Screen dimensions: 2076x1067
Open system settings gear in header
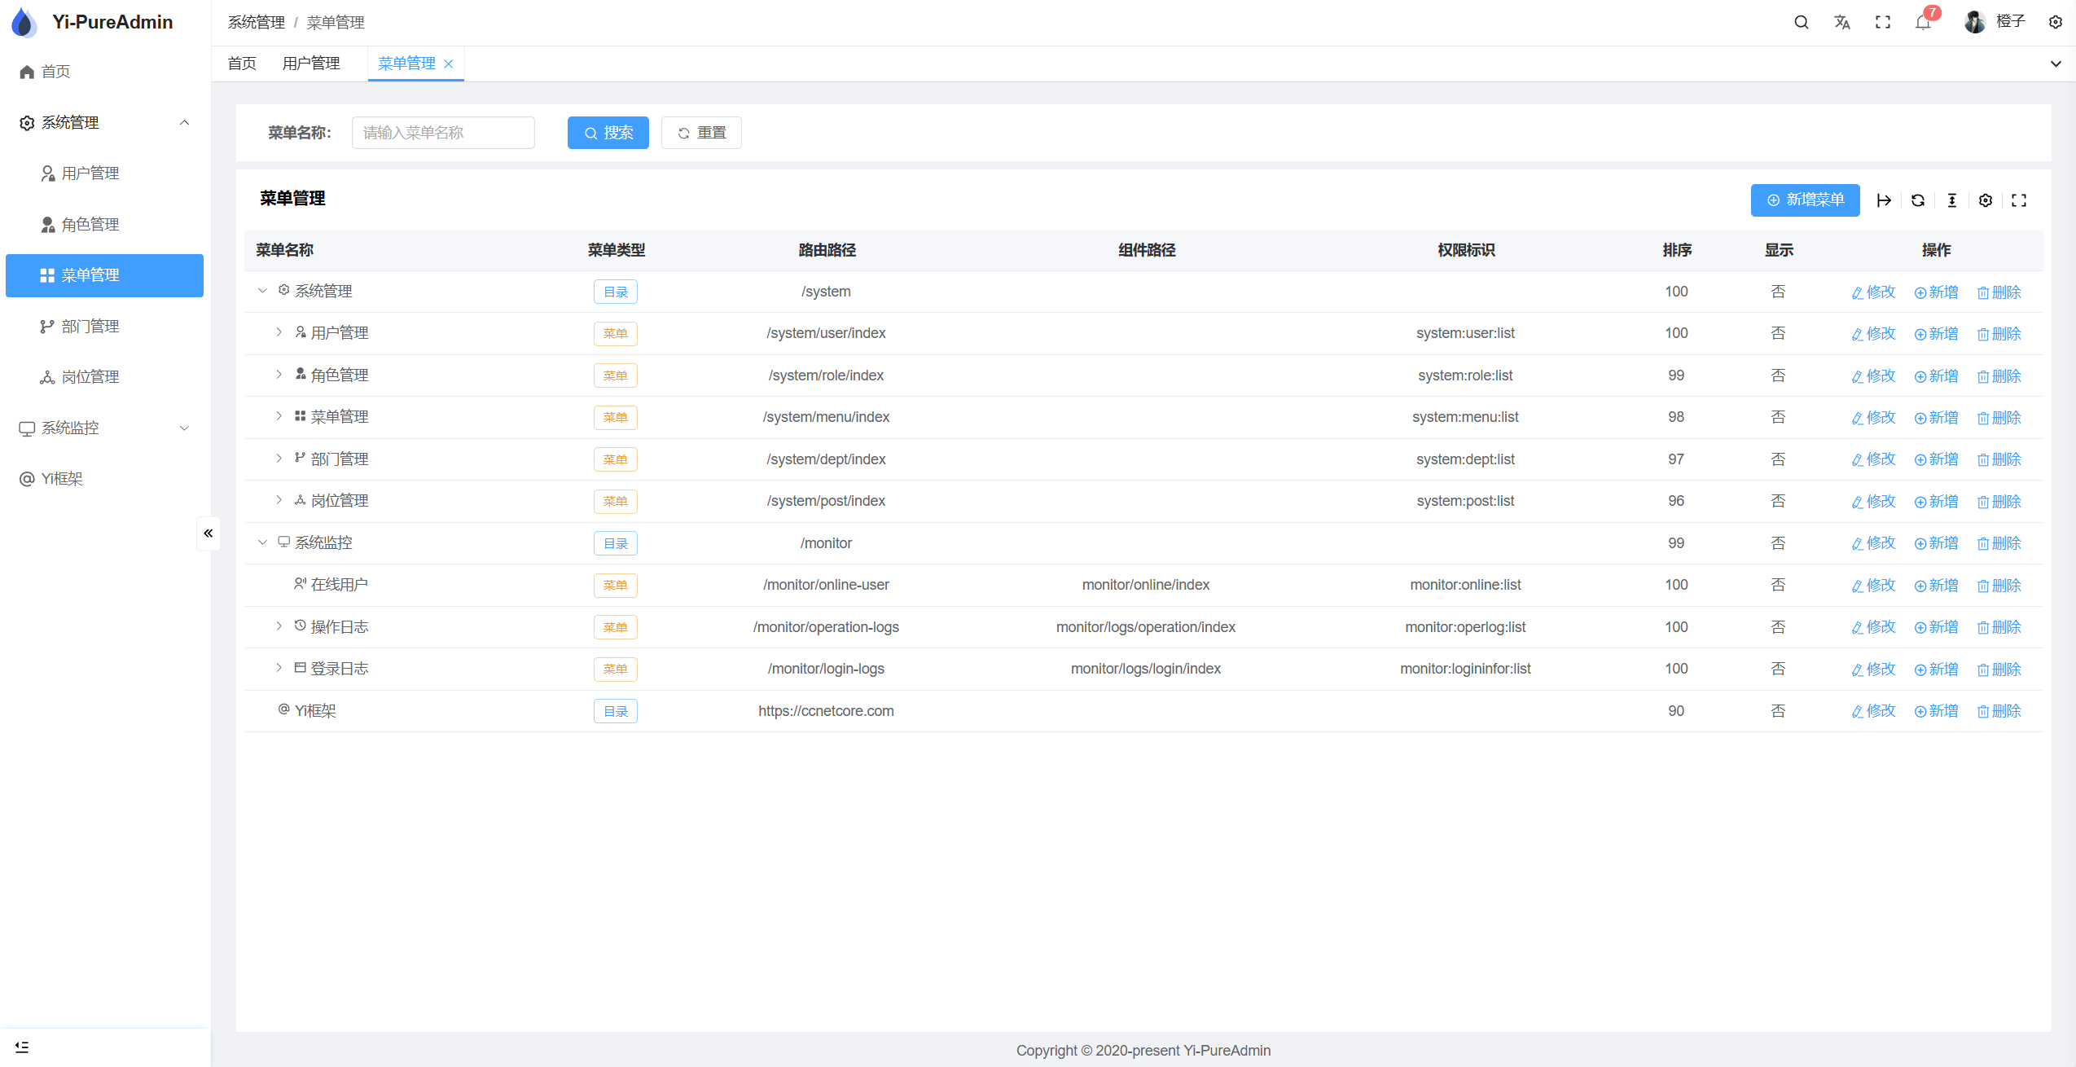pyautogui.click(x=2055, y=22)
